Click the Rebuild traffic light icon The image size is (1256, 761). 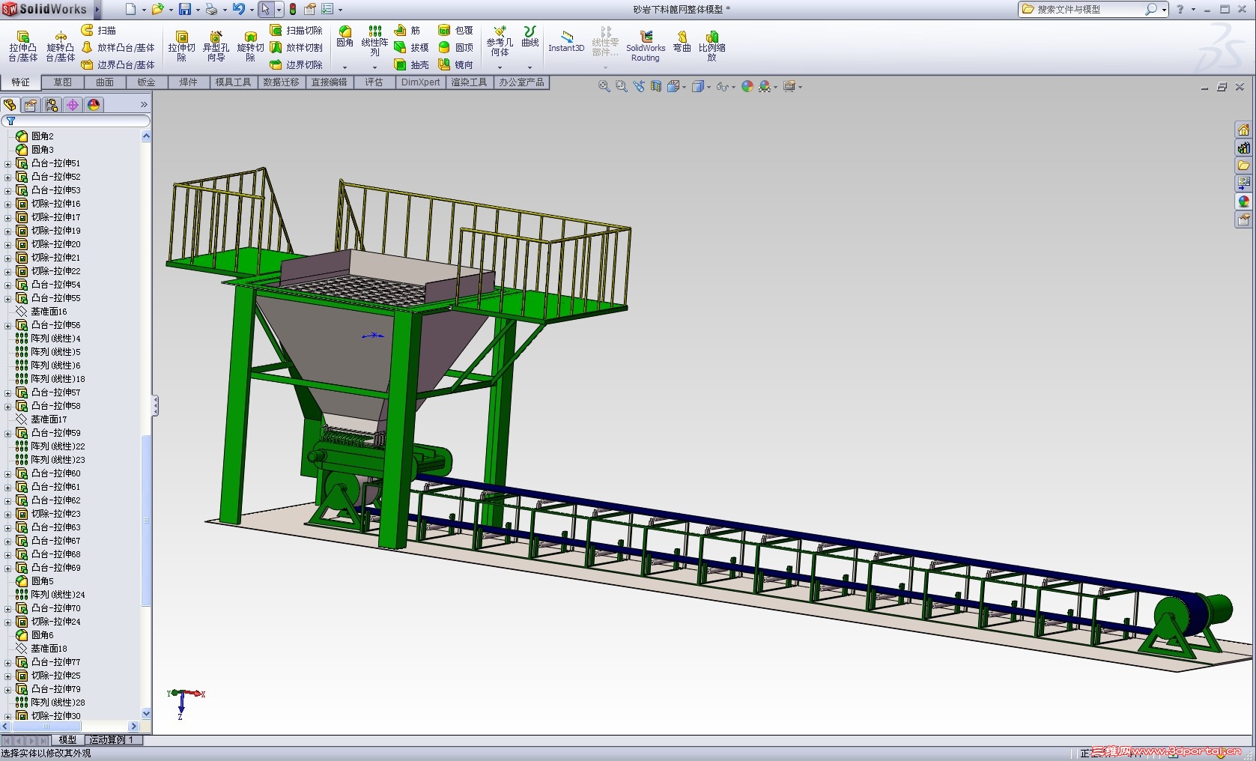(x=293, y=10)
